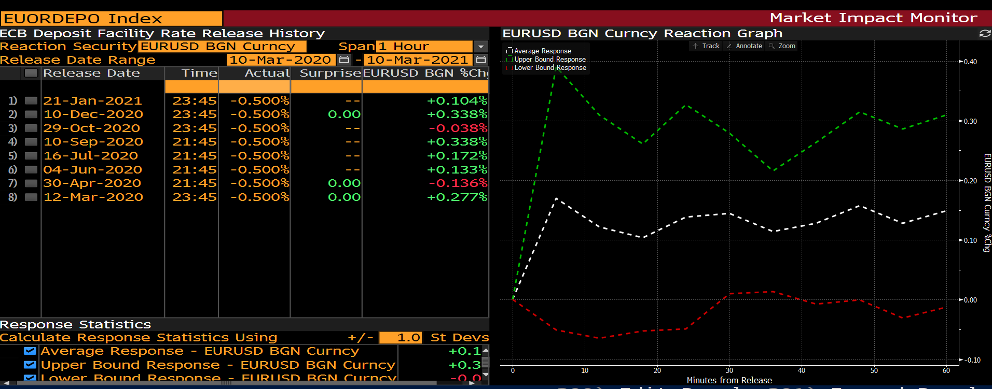Select the 10-Sep-2020 release date
Viewport: 992px width, 389px height.
93,141
